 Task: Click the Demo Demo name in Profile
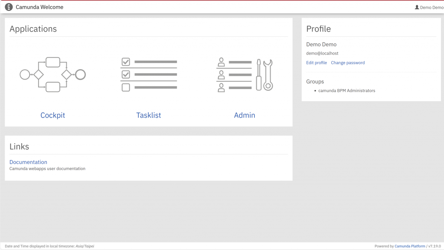coord(321,45)
